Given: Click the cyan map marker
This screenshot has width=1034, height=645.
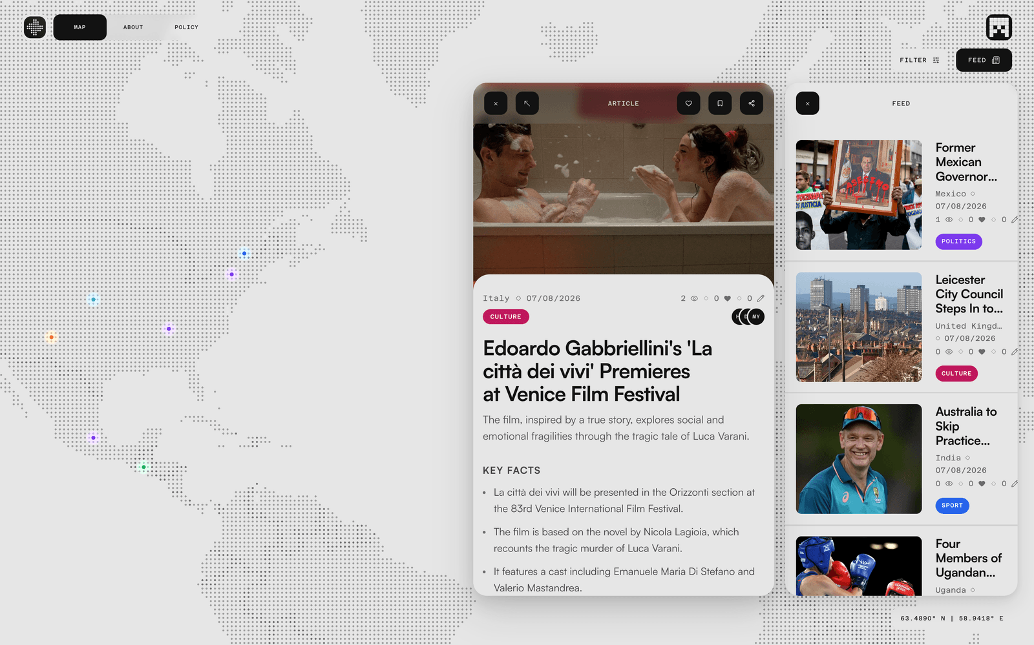Looking at the screenshot, I should 94,300.
